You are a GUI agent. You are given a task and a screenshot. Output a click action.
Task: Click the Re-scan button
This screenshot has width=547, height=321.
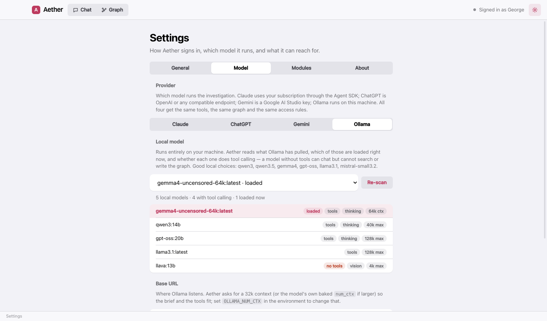[377, 183]
